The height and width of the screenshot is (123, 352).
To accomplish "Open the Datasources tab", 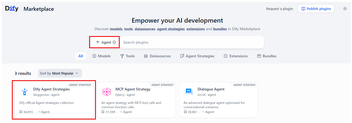I will click(157, 56).
